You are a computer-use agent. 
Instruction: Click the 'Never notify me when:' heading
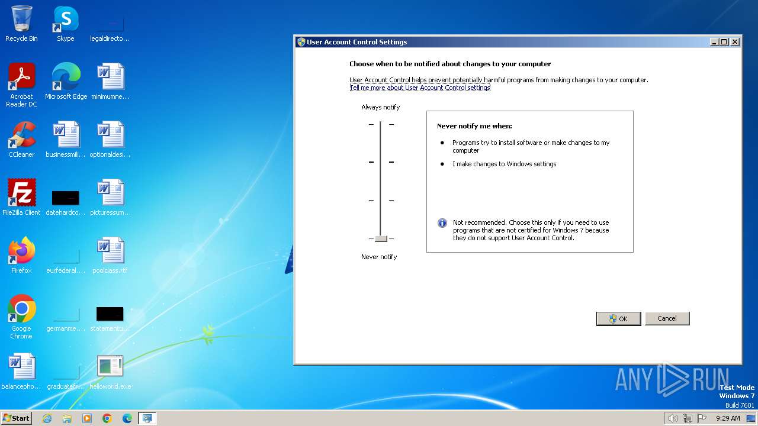coord(474,126)
